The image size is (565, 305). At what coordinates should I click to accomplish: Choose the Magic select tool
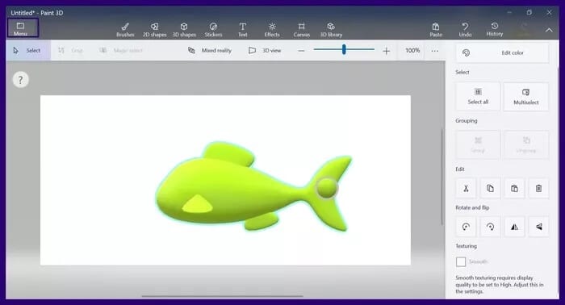(x=121, y=50)
